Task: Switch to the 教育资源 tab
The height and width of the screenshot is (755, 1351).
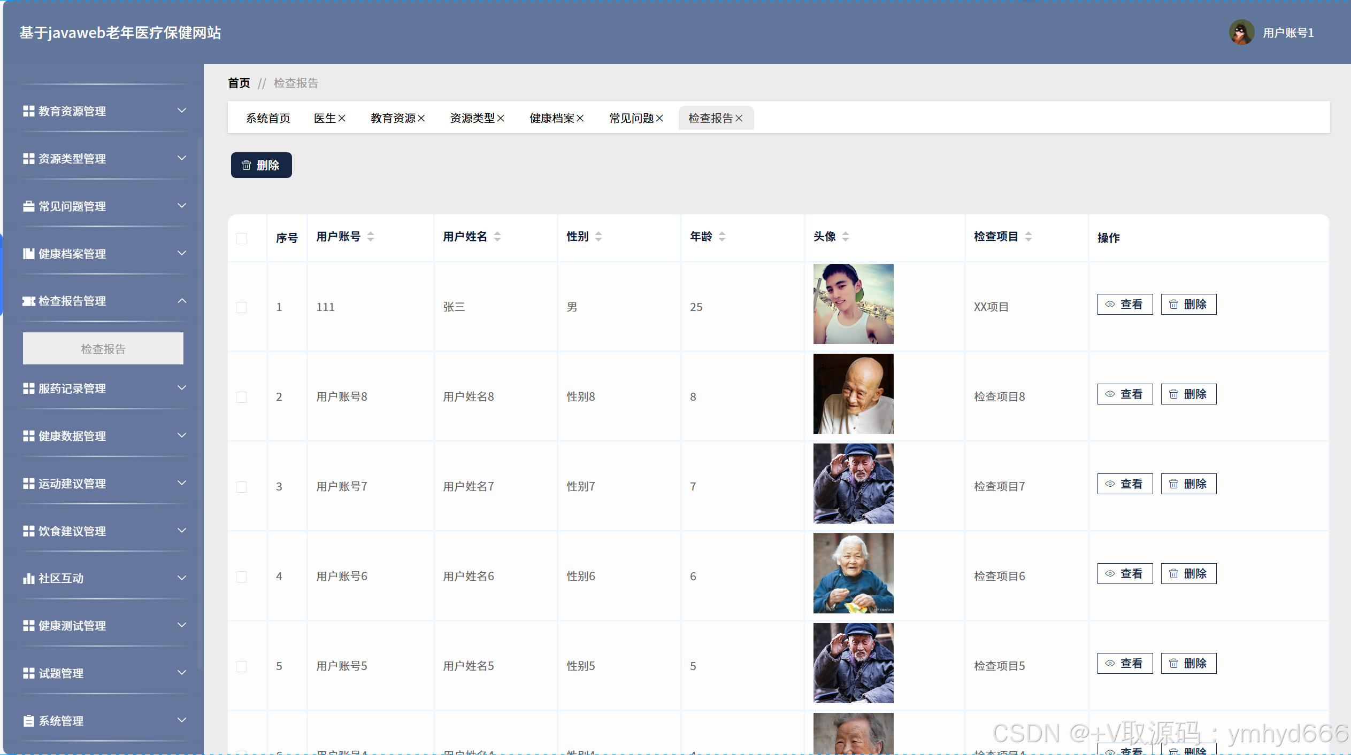Action: point(393,118)
